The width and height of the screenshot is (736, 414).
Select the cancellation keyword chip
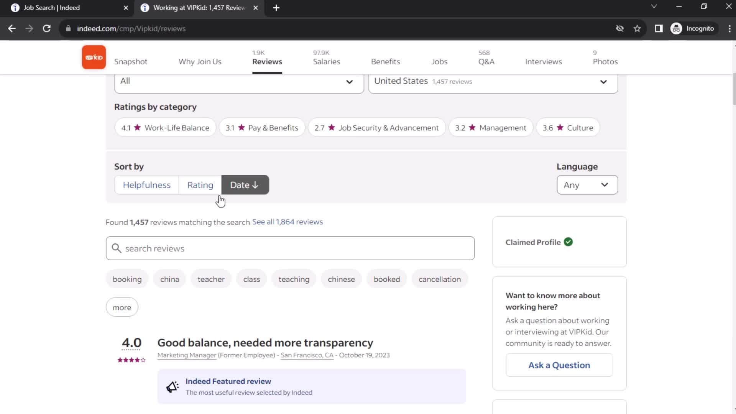pyautogui.click(x=440, y=279)
